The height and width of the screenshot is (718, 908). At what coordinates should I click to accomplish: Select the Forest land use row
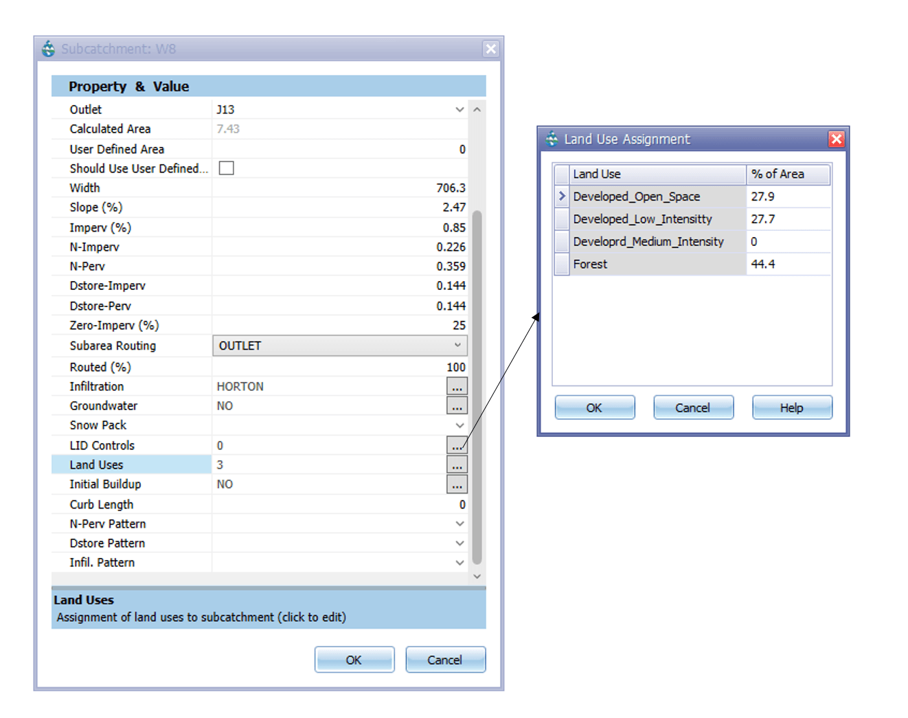coord(658,265)
